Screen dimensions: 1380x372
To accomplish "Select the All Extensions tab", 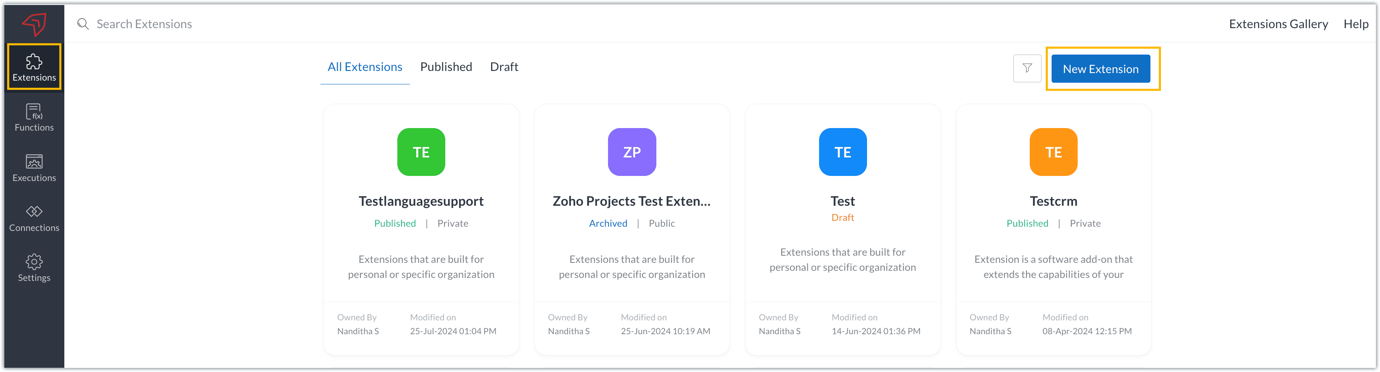I will point(364,67).
